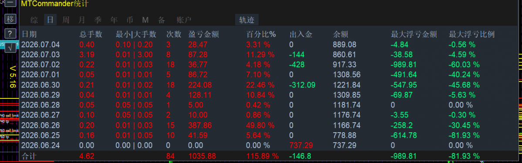
Task: Click the 总手数 column header
Action: coord(91,34)
